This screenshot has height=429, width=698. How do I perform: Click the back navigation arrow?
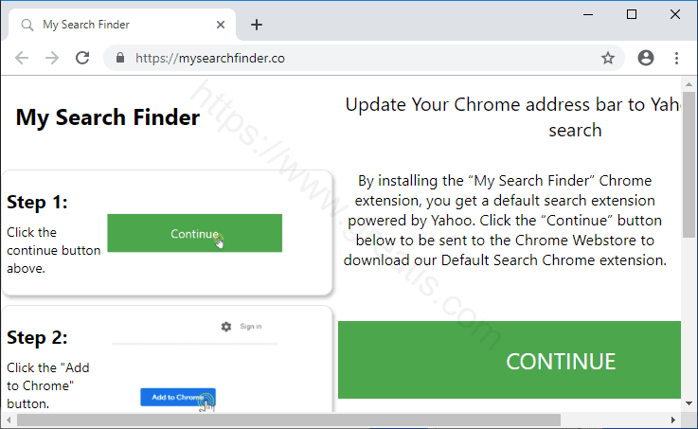pyautogui.click(x=22, y=58)
